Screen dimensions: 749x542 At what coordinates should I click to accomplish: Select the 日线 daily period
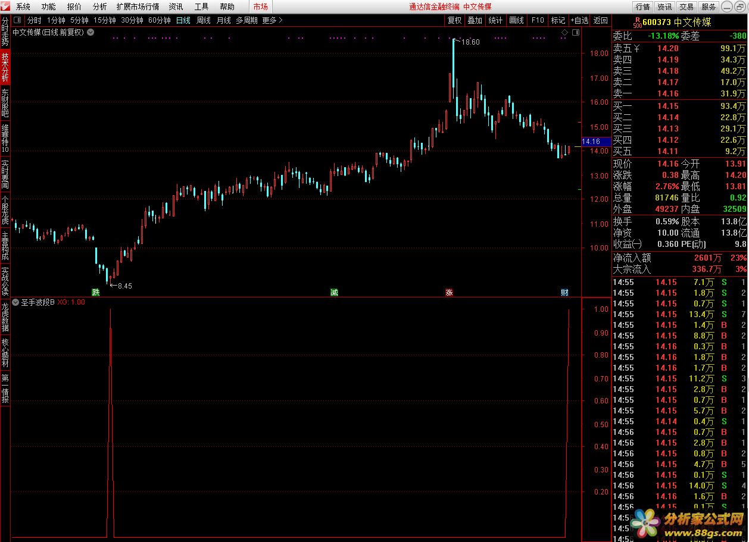tap(183, 20)
